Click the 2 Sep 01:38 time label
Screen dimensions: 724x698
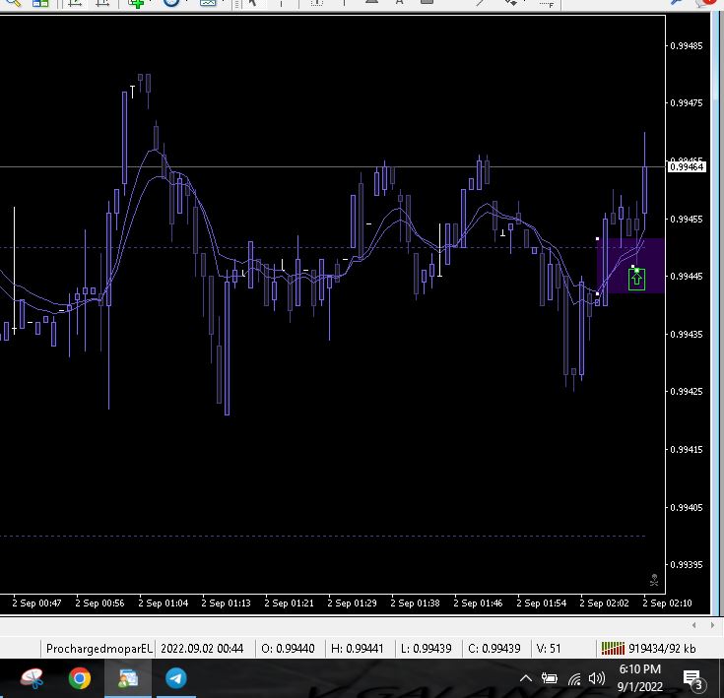tap(415, 603)
